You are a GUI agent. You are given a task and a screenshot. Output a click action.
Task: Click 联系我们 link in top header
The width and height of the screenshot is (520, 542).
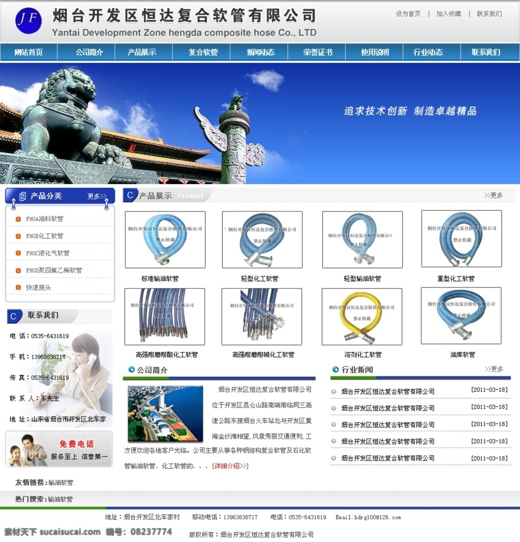coord(489,14)
